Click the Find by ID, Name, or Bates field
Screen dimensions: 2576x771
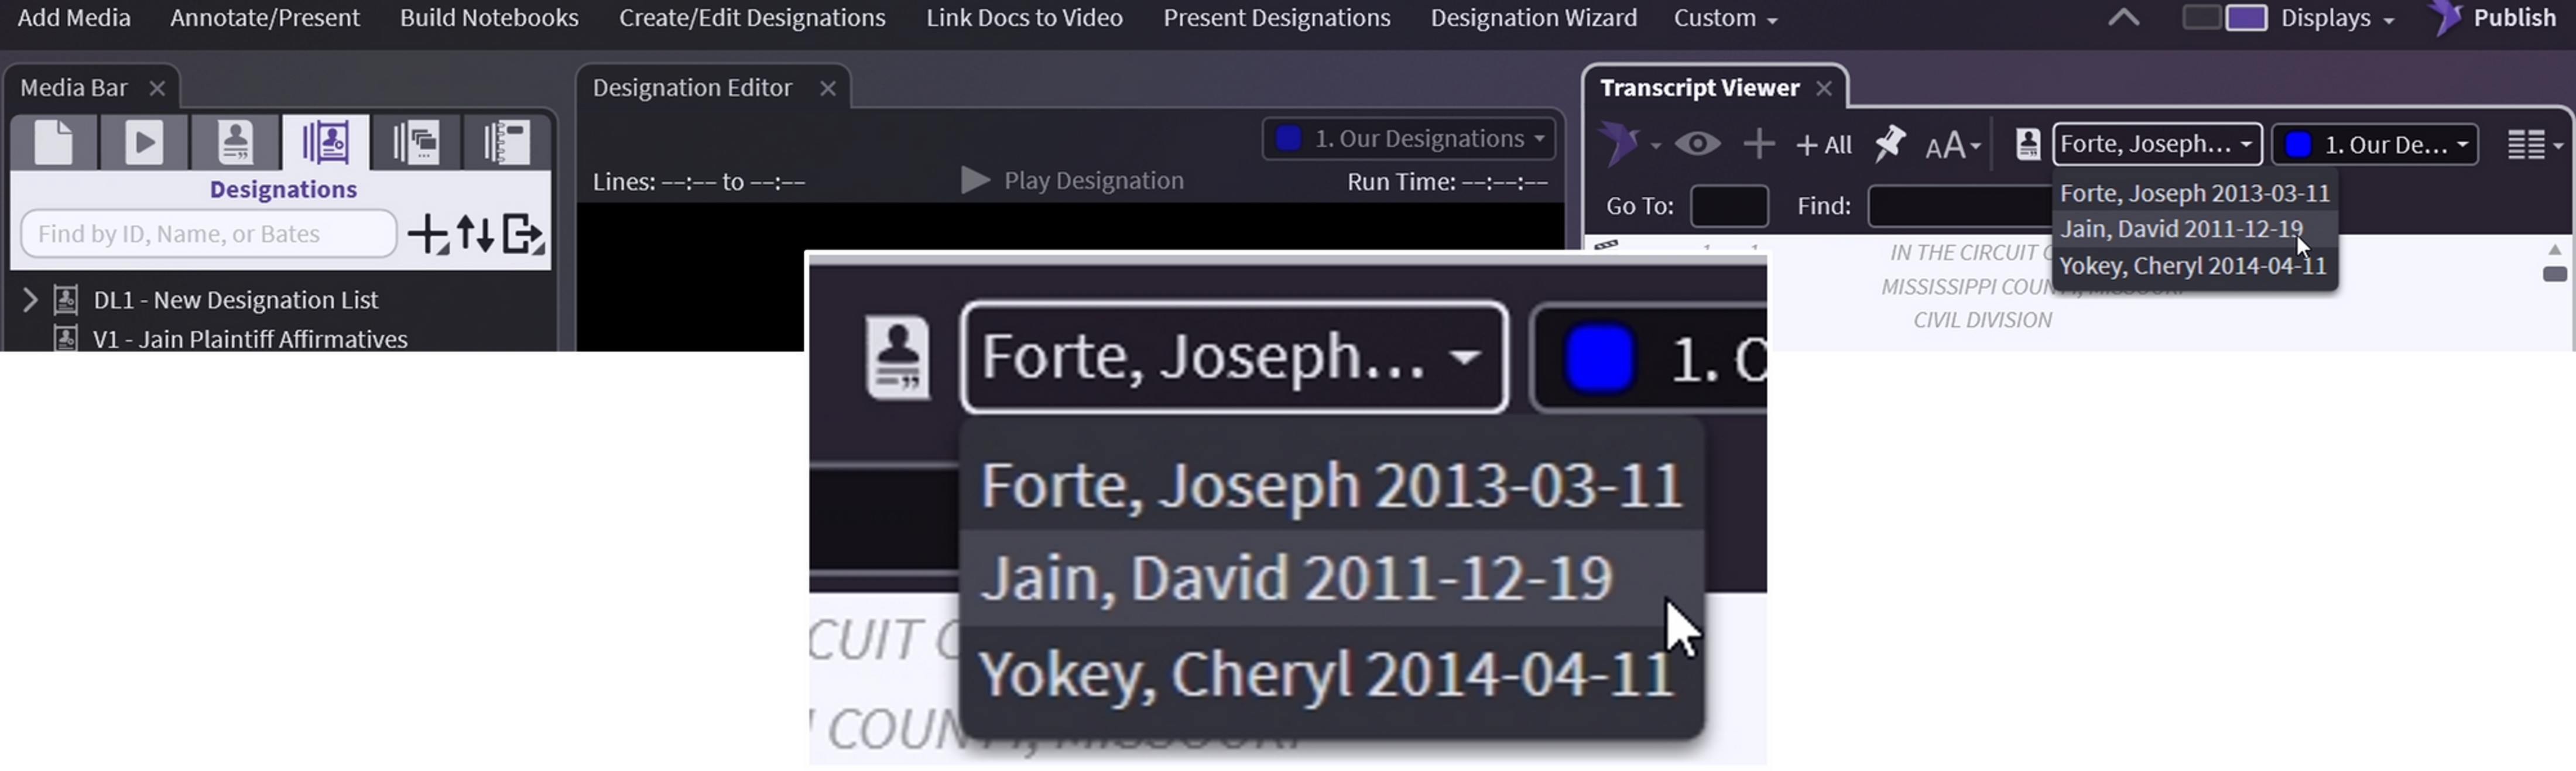point(208,234)
